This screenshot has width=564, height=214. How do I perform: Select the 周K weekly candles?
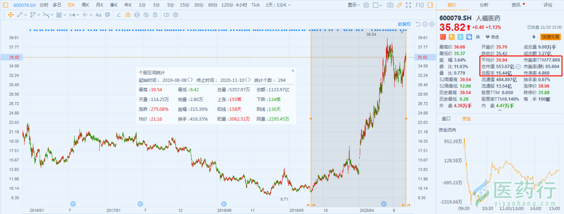tap(85, 5)
